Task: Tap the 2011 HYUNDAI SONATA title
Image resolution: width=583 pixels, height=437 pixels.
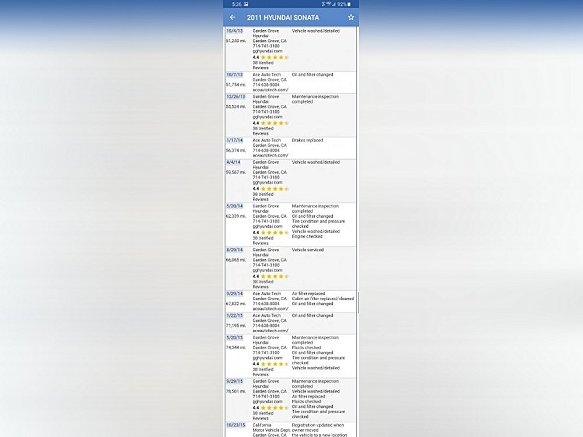Action: pyautogui.click(x=283, y=17)
